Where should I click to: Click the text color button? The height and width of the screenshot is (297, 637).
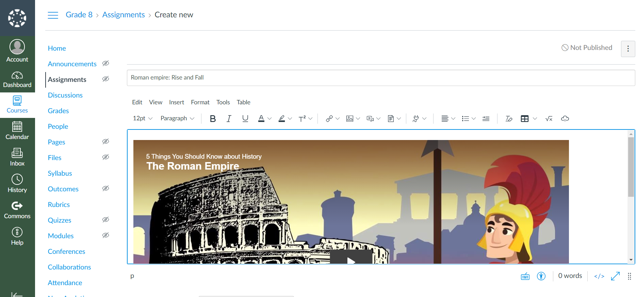[x=261, y=119]
